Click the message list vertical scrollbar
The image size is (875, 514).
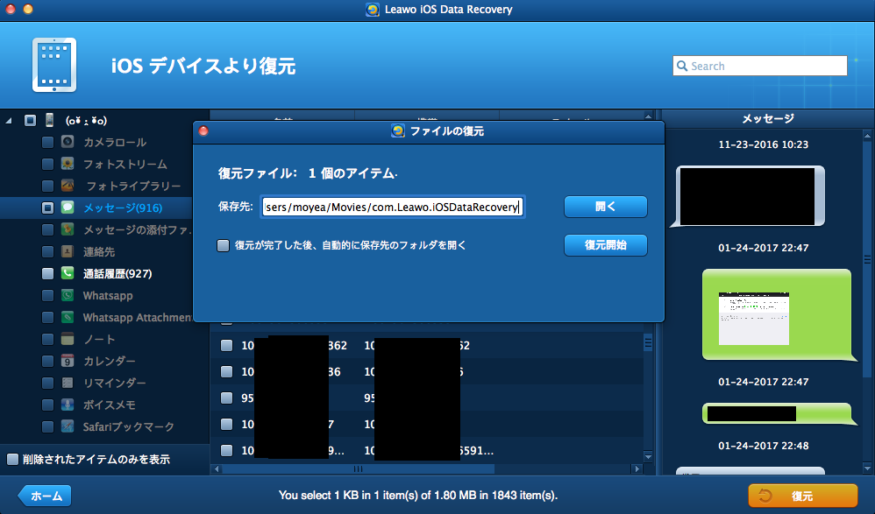[648, 343]
